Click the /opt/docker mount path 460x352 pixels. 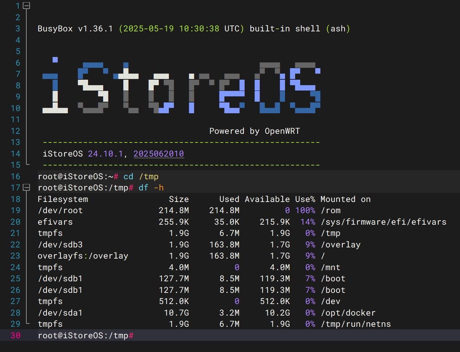348,313
